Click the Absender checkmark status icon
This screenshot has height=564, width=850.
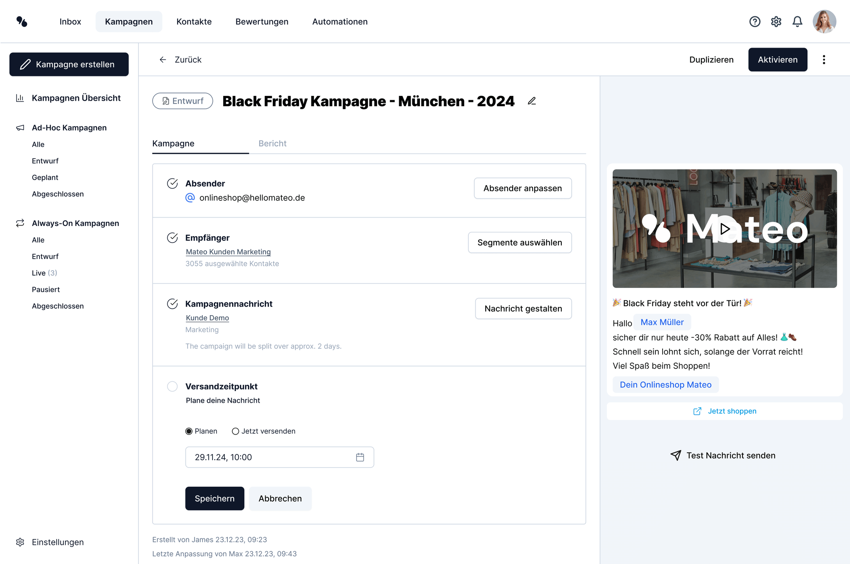172,183
